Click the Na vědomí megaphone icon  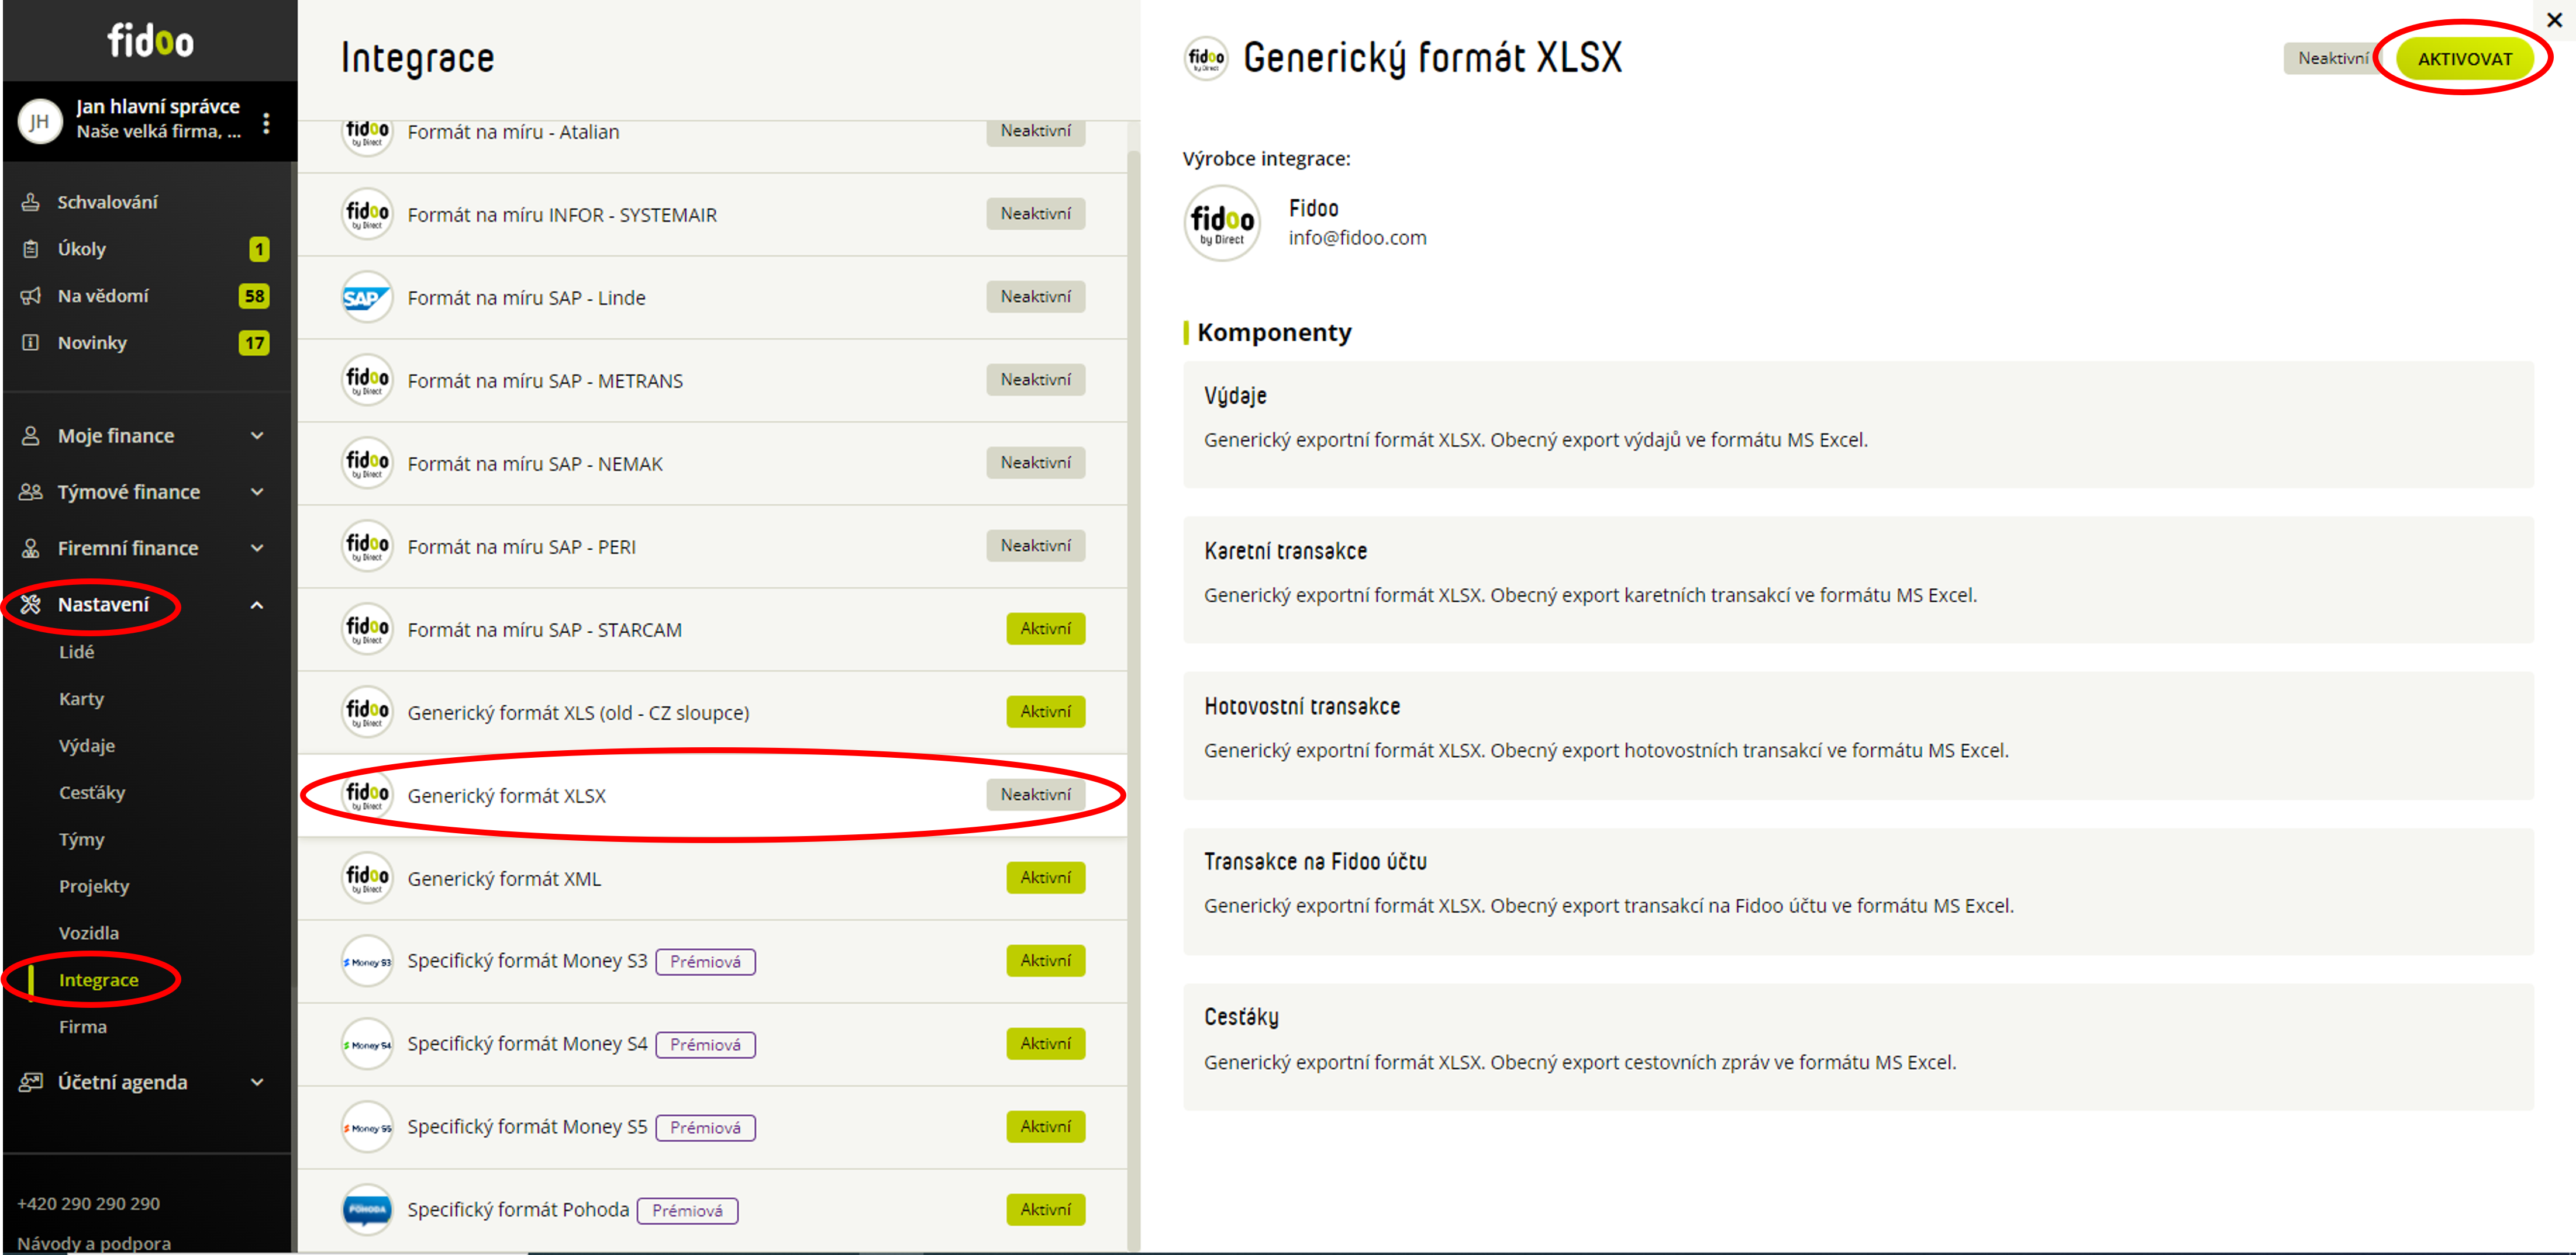31,296
